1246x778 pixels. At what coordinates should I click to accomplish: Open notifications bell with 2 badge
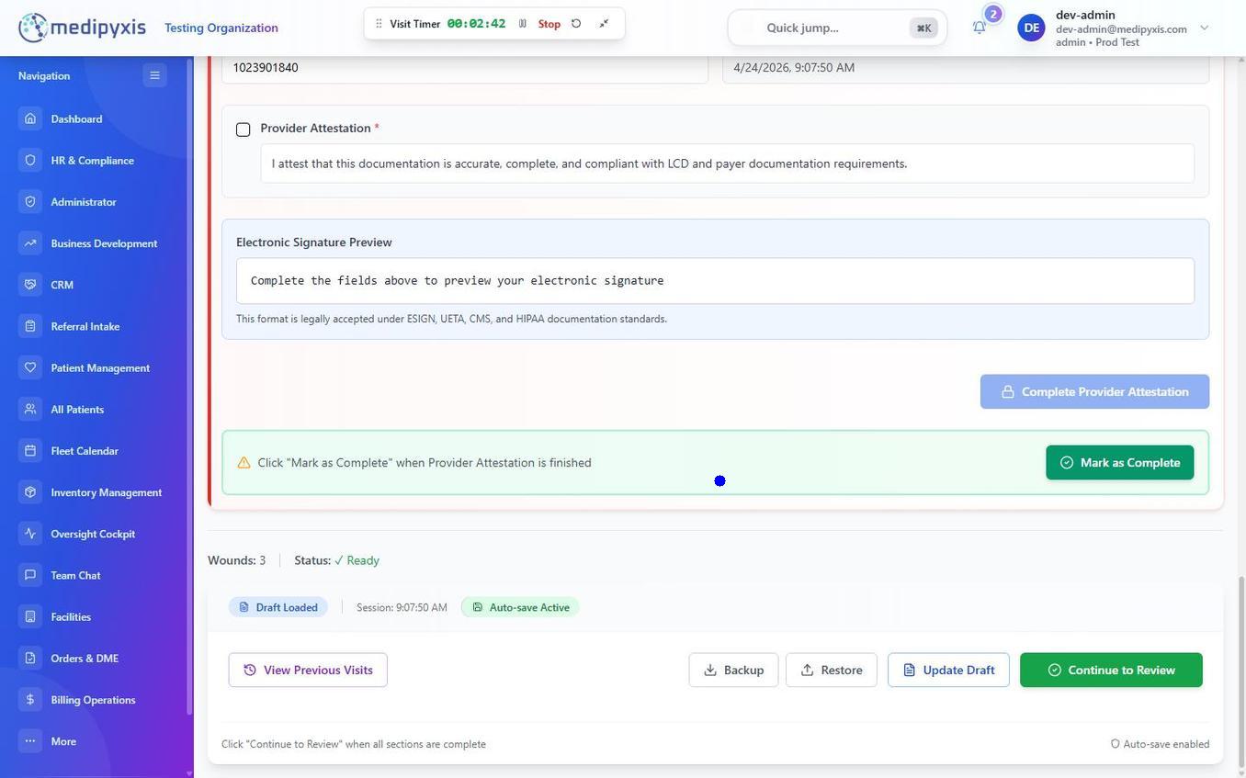980,27
